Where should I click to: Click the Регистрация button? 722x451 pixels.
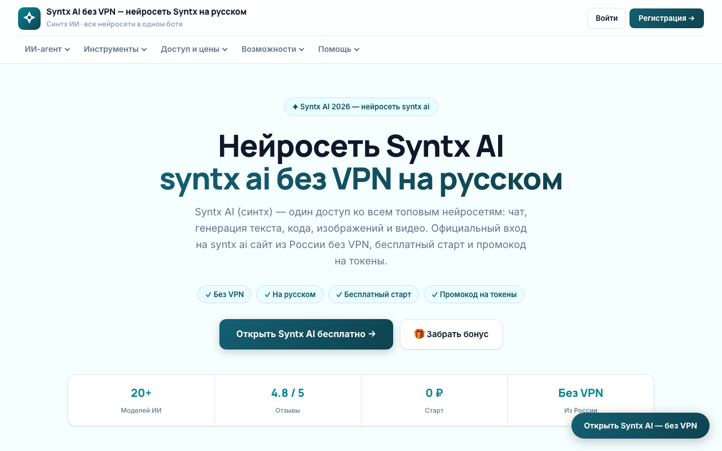click(667, 18)
